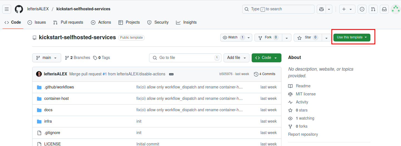This screenshot has width=401, height=146.
Task: Click the infra folder icon
Action: (x=39, y=122)
